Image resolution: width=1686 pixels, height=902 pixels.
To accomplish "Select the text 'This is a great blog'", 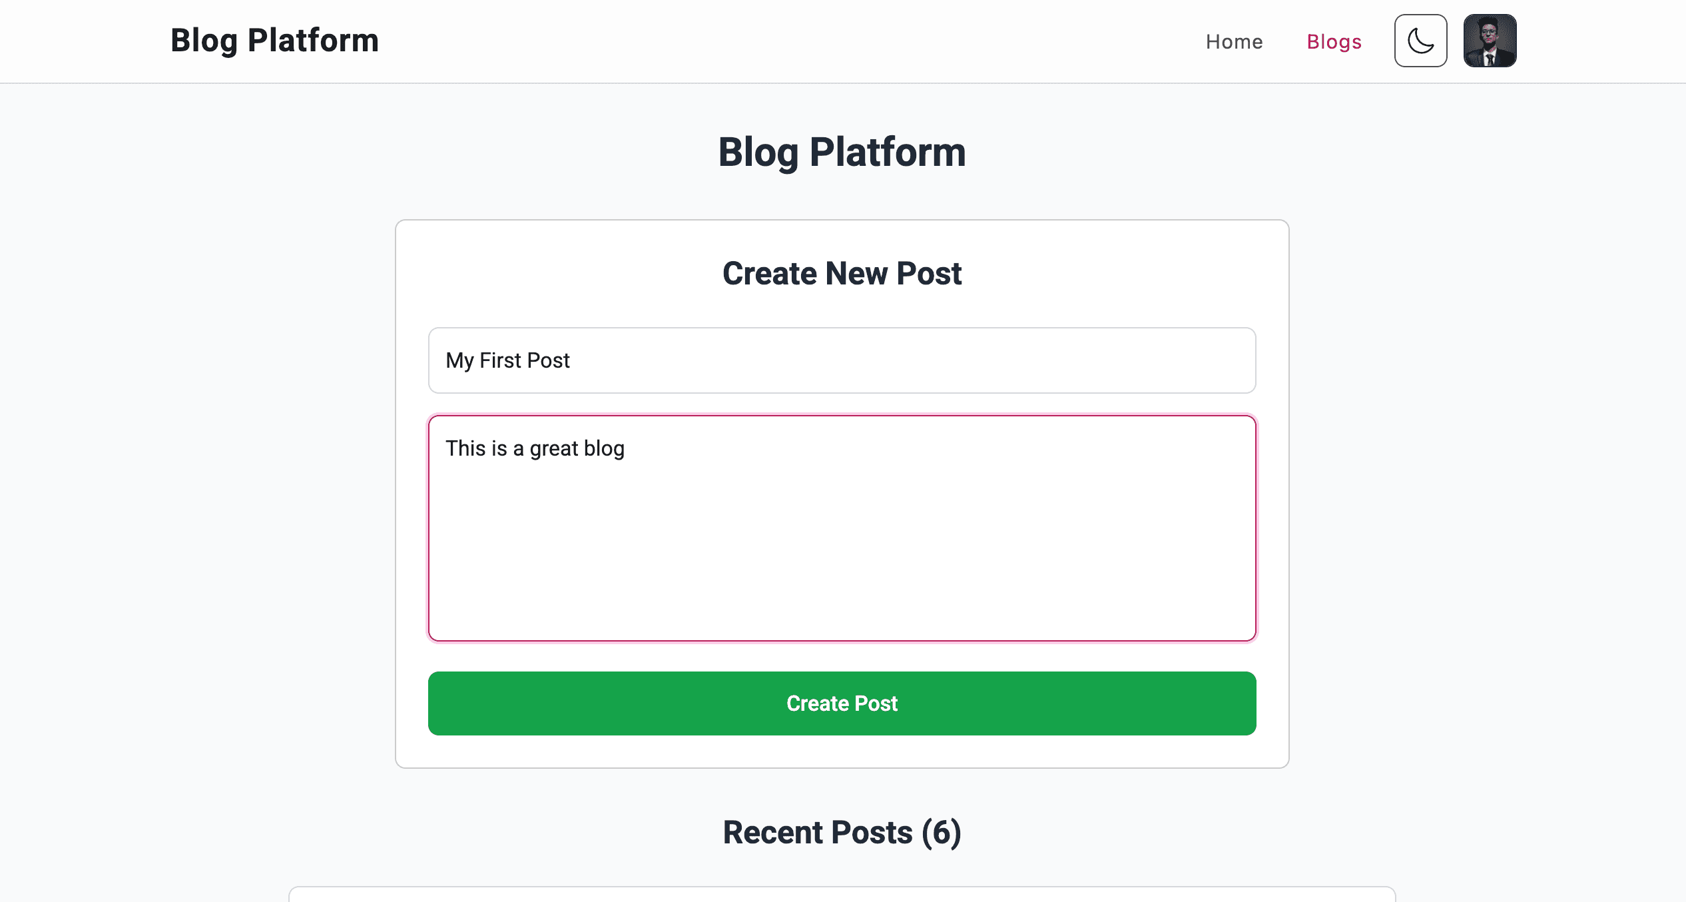I will 535,448.
